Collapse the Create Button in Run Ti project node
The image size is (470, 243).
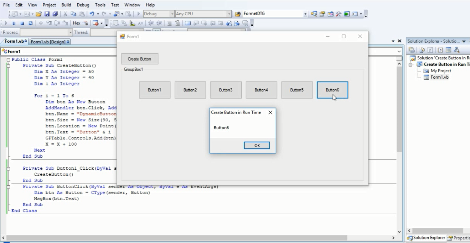(x=410, y=65)
